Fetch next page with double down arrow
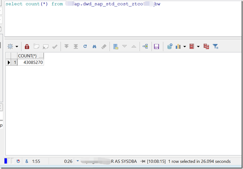243x169 pixels. click(x=67, y=46)
